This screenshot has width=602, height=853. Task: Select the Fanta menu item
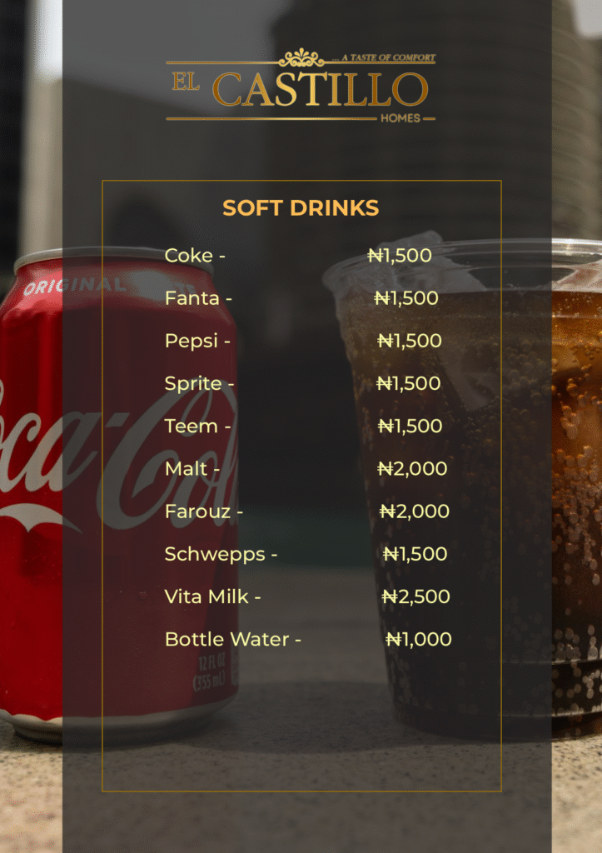(x=197, y=298)
